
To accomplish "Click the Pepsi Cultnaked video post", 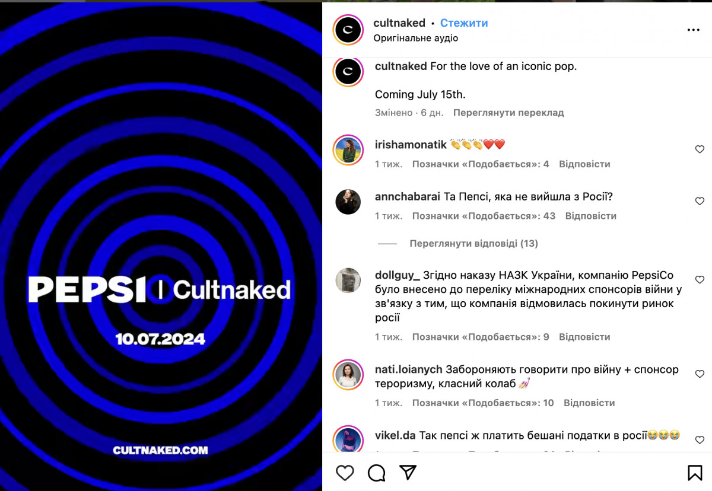I will (161, 247).
